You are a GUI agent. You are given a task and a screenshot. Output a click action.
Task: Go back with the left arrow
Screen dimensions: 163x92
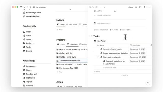coord(25,7)
